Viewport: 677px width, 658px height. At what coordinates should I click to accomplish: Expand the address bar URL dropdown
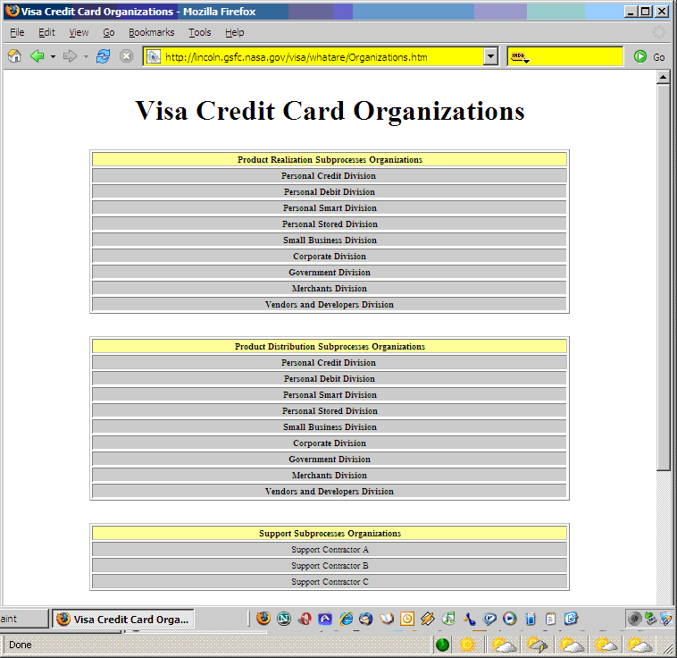(490, 56)
